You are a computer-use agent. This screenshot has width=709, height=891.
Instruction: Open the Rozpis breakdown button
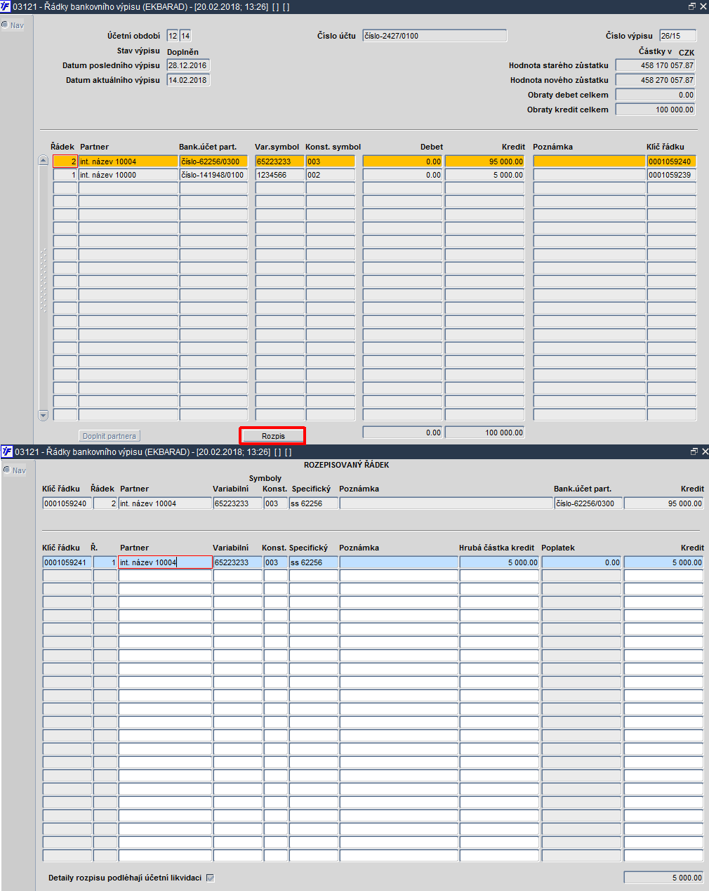tap(273, 436)
